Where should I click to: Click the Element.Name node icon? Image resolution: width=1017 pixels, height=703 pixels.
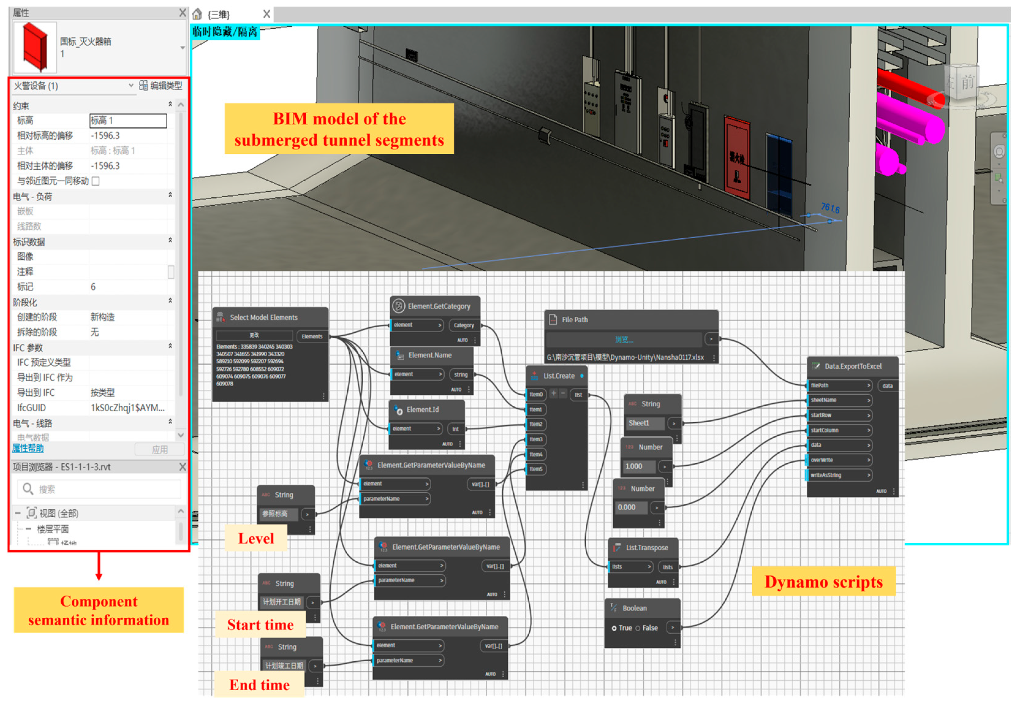[400, 355]
